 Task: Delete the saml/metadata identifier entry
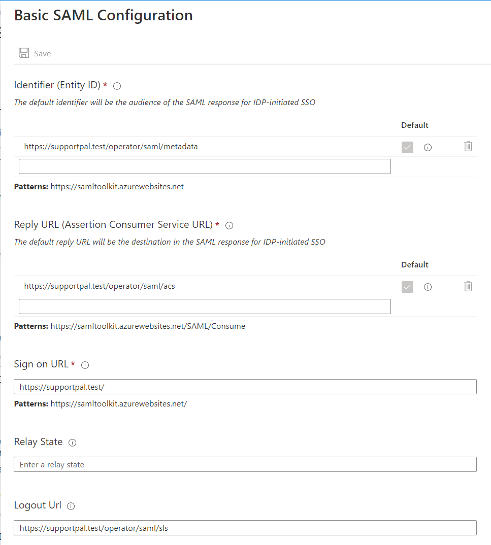468,147
